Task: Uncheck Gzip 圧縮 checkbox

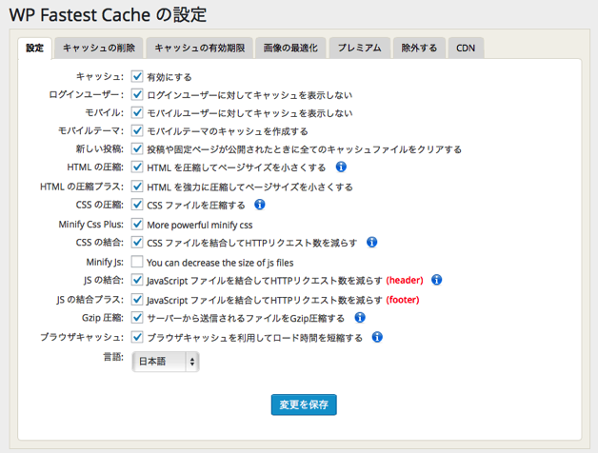Action: [137, 318]
